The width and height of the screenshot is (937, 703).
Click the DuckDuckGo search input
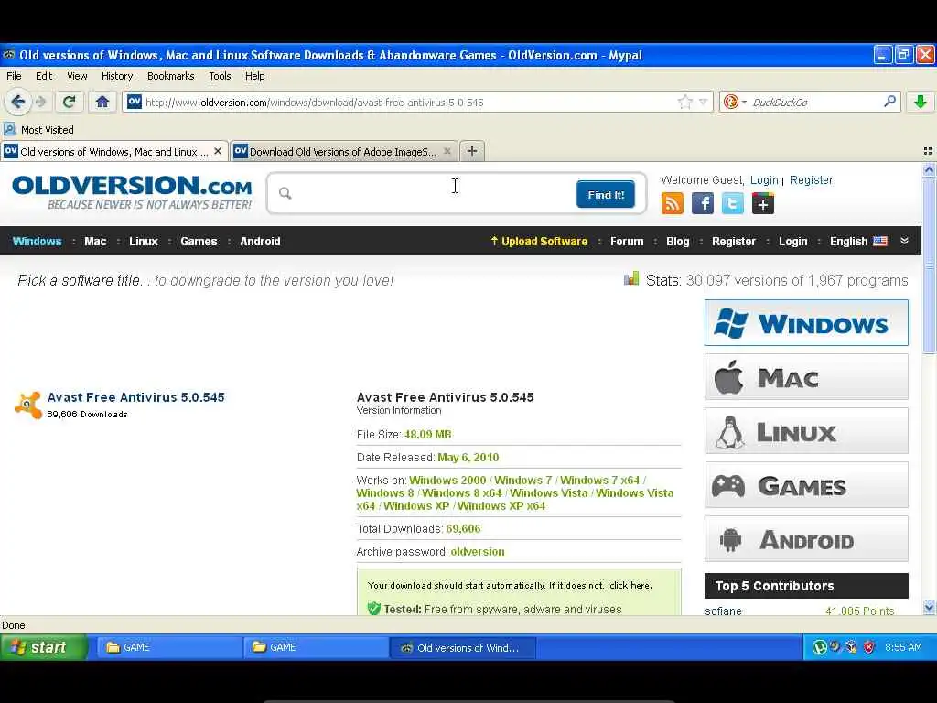(x=815, y=103)
